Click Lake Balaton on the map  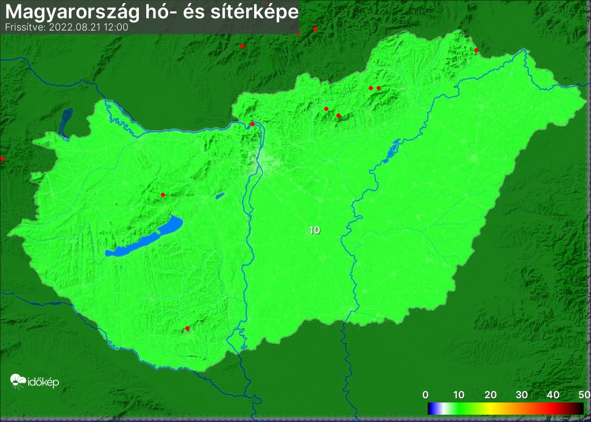click(146, 239)
